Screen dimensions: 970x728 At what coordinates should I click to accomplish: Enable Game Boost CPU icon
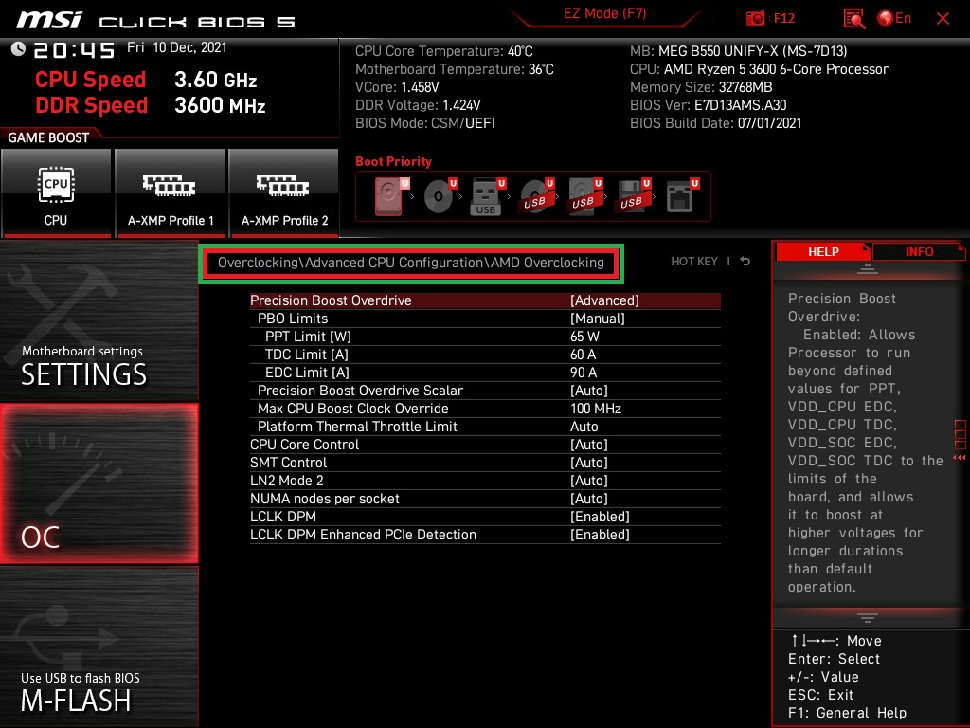[x=56, y=193]
